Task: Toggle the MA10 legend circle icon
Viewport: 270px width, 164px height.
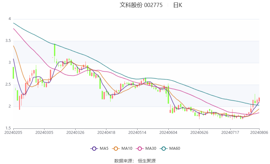Action: click(x=116, y=148)
